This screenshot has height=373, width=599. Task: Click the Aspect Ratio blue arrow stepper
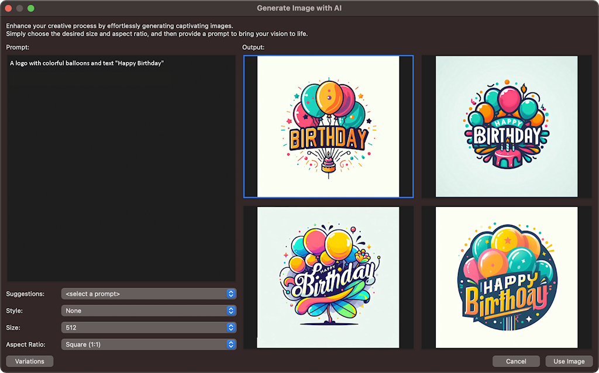coord(231,344)
